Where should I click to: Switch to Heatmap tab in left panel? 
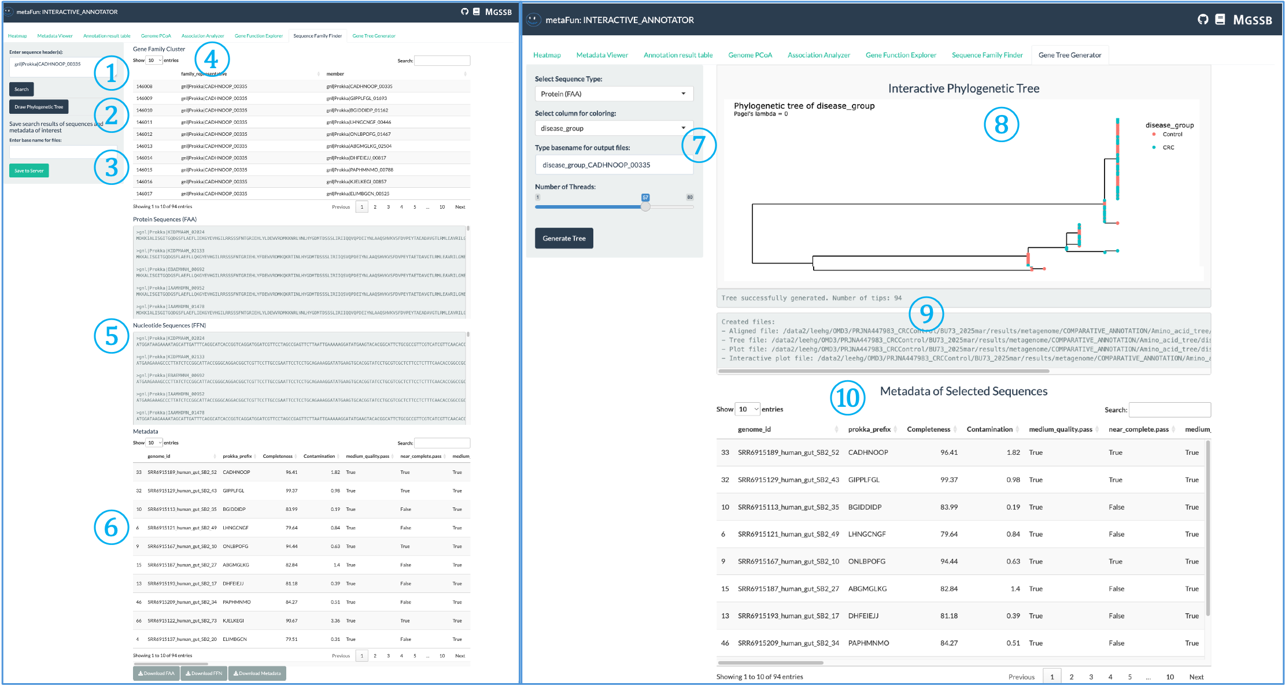click(x=17, y=36)
